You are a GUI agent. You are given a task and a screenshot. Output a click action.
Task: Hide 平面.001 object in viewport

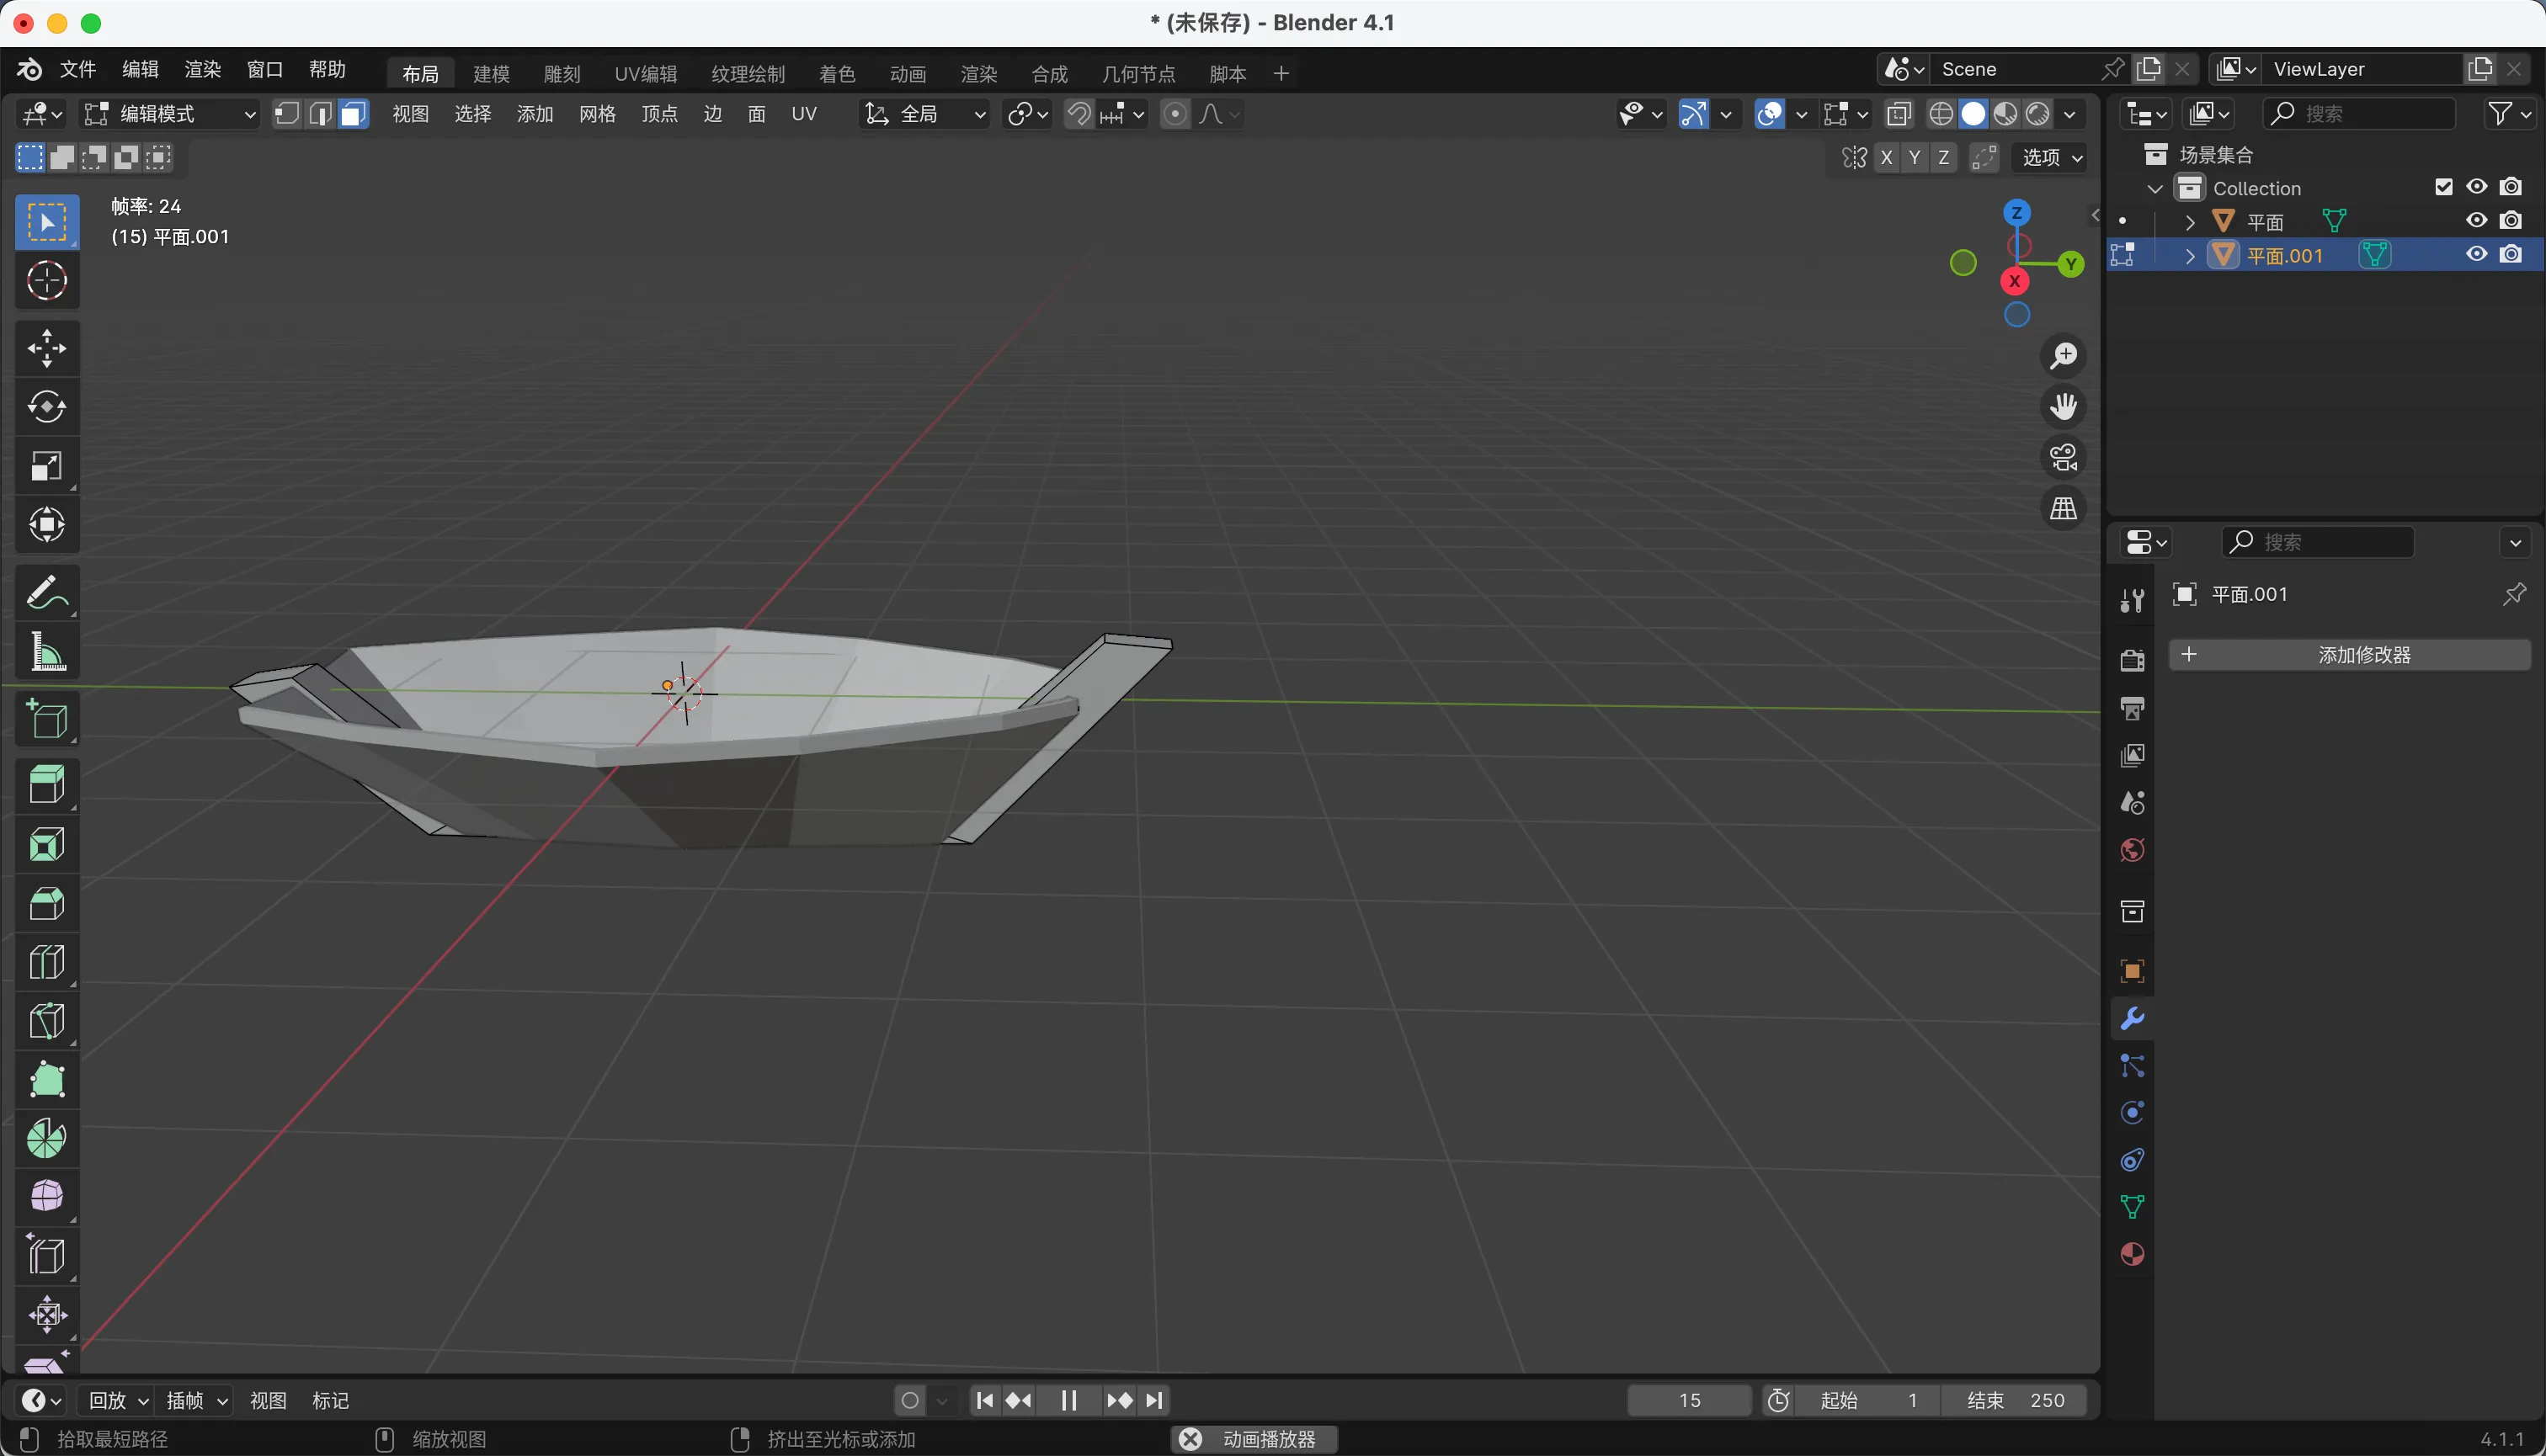click(2476, 255)
